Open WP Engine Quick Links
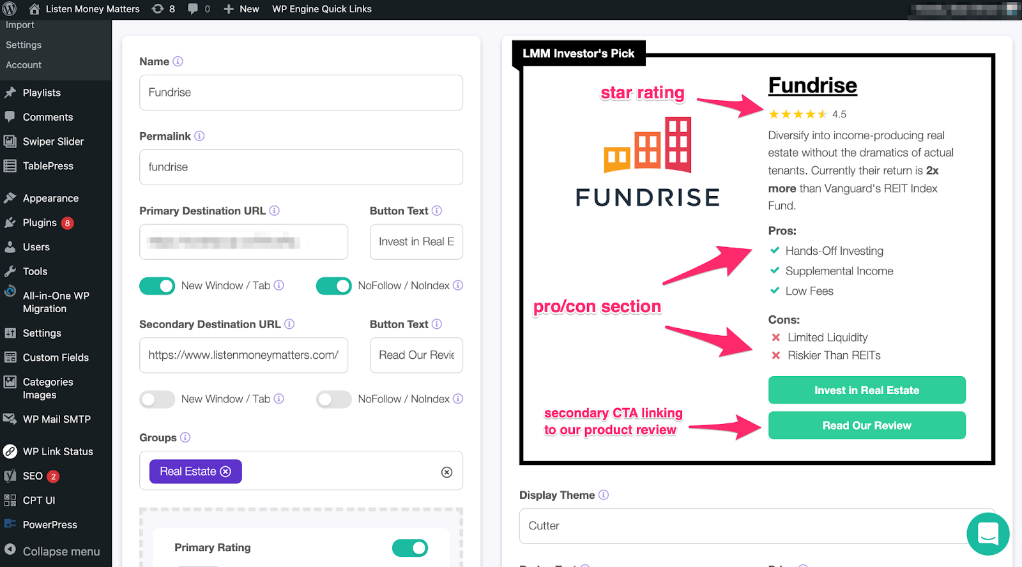 [x=322, y=9]
